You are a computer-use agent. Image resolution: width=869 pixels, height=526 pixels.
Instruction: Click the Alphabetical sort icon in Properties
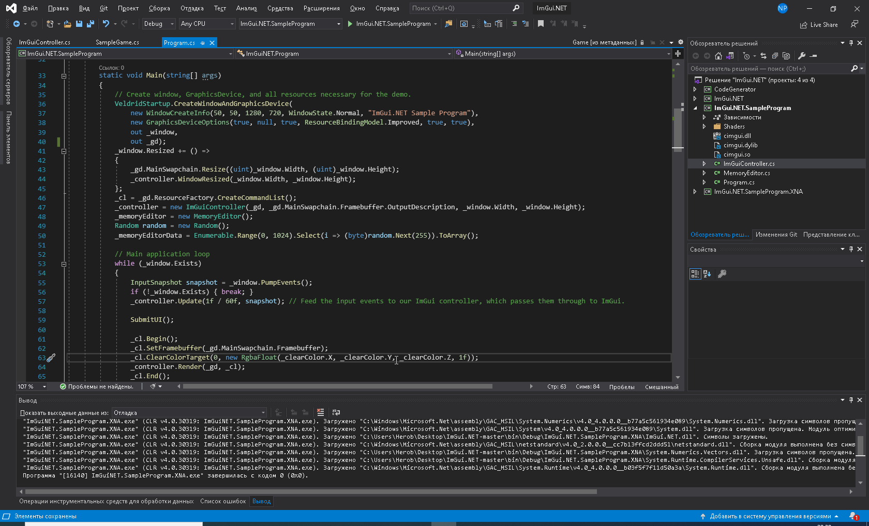click(707, 274)
